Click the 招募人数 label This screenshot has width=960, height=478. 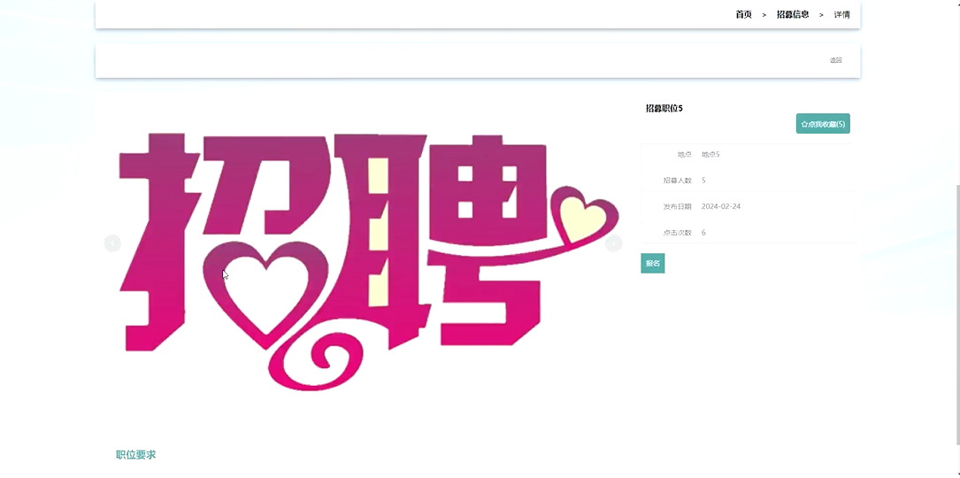677,181
